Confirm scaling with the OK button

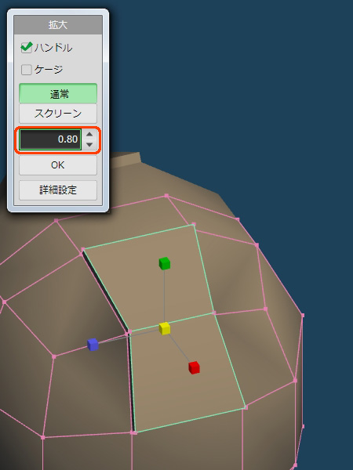coord(58,164)
